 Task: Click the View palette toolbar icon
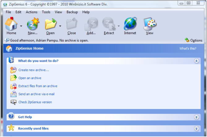(x=150, y=24)
